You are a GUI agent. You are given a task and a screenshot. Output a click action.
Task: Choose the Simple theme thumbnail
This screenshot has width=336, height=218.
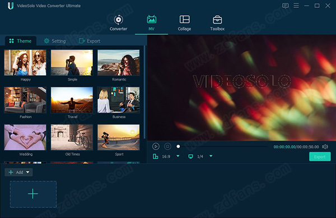click(72, 63)
